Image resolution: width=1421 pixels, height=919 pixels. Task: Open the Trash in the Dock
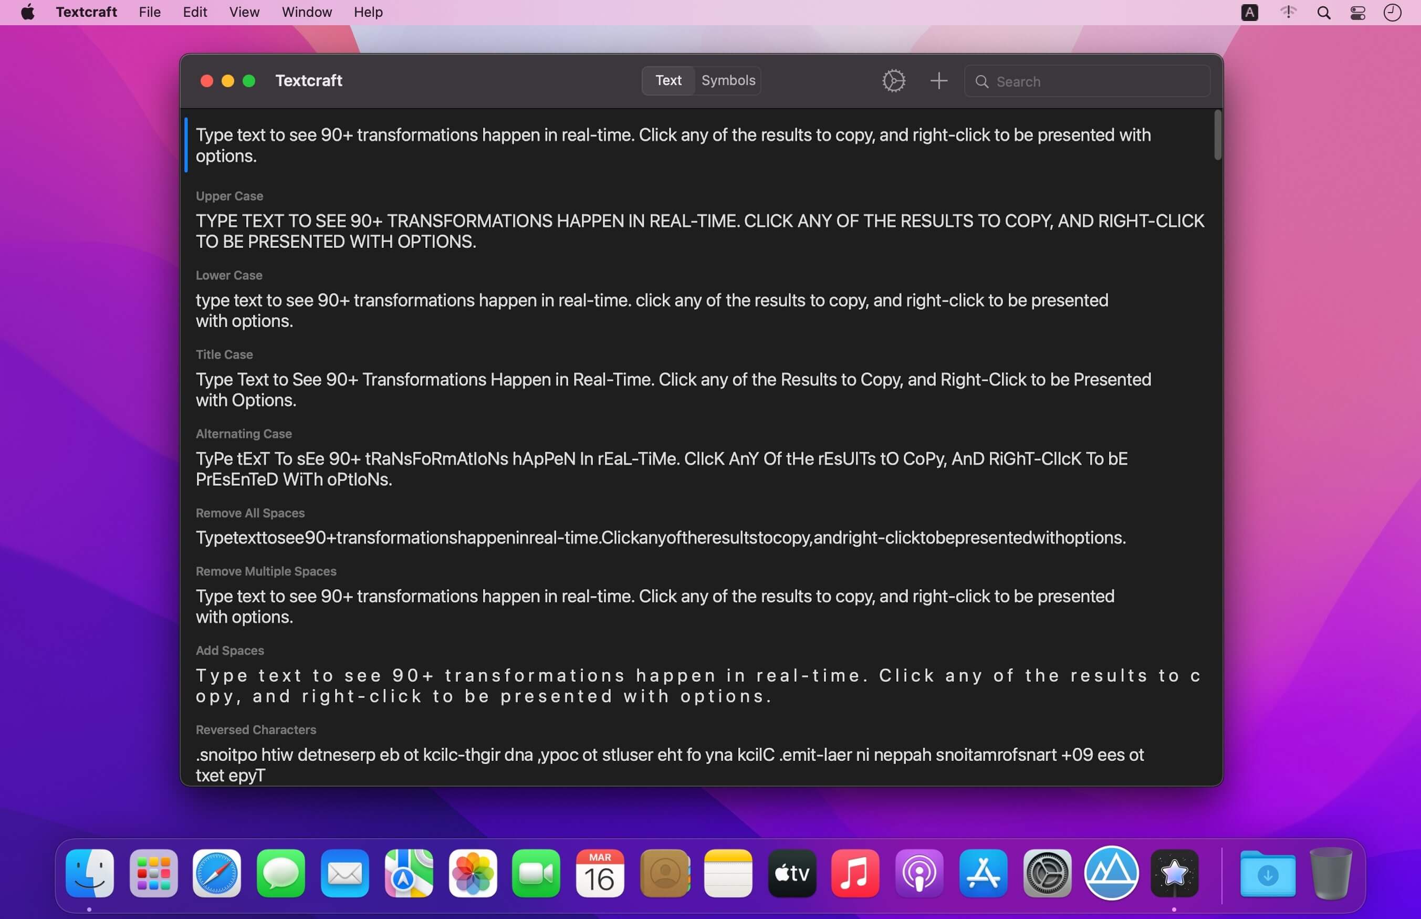pyautogui.click(x=1331, y=873)
